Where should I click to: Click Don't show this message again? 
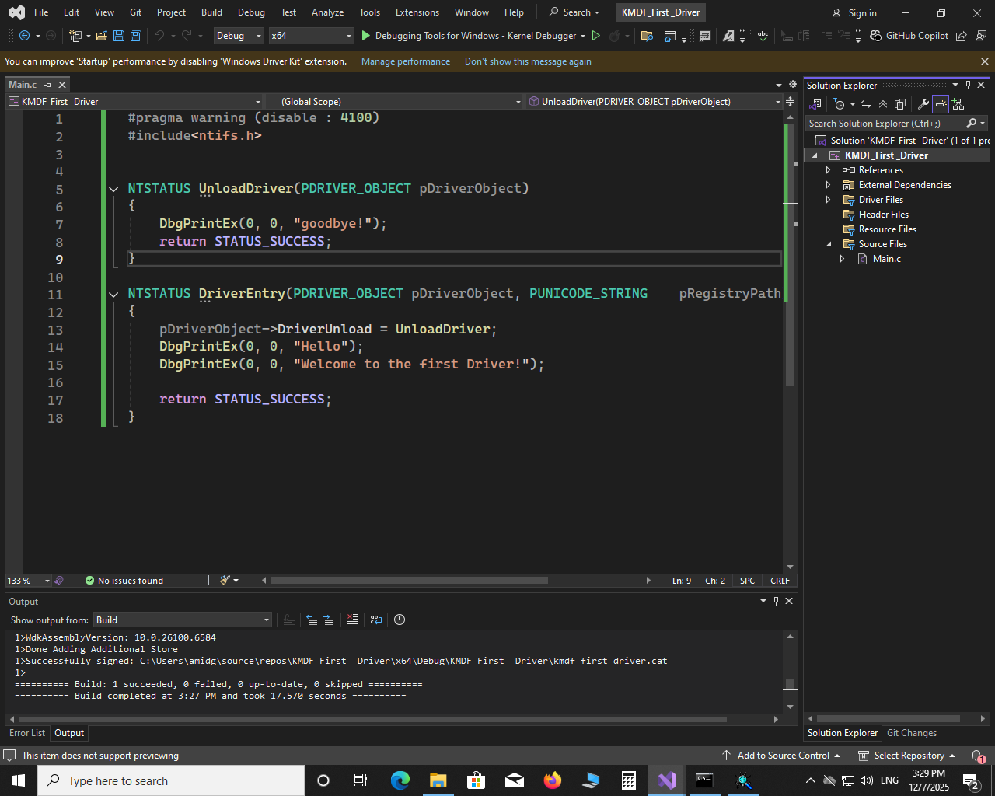click(x=528, y=61)
